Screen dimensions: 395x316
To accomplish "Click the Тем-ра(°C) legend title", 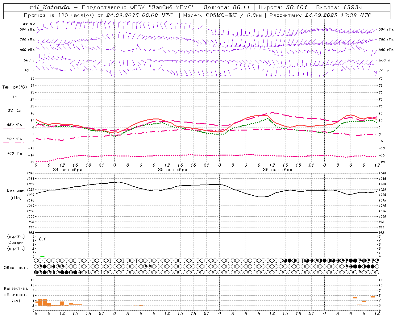I will [15, 87].
